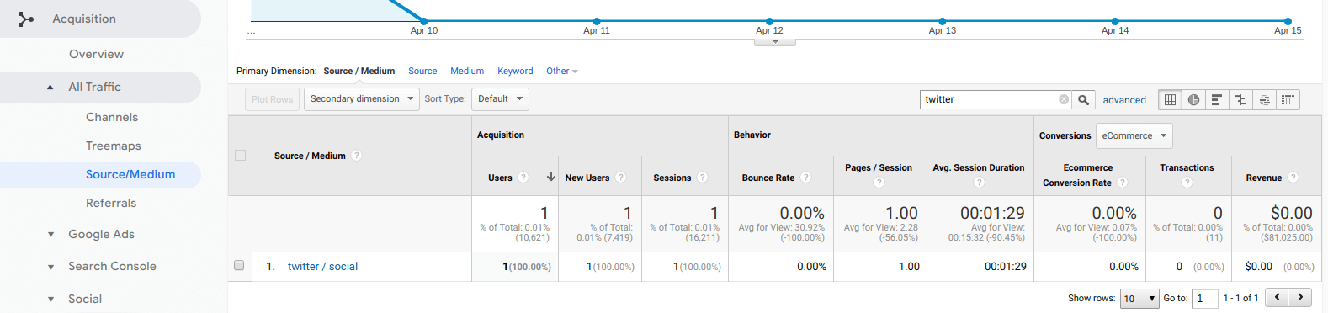Switch to the data table view icon
Viewport: 1328px width, 313px height.
(1170, 99)
